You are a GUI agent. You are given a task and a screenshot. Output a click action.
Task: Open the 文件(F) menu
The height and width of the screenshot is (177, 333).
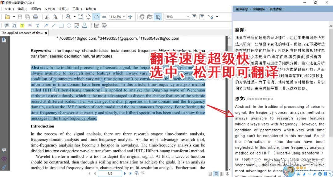point(9,9)
